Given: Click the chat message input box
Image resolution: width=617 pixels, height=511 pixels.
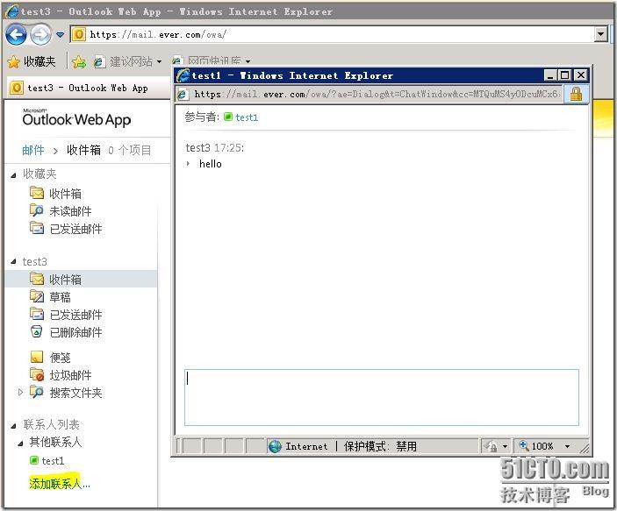Looking at the screenshot, I should click(381, 397).
